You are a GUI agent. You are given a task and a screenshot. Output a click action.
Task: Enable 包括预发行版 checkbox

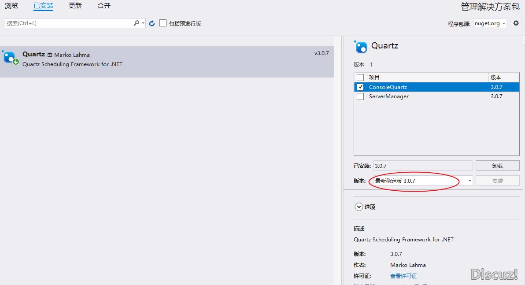163,23
